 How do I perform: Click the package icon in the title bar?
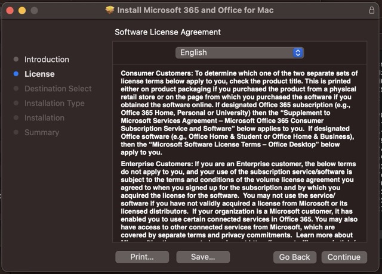110,10
